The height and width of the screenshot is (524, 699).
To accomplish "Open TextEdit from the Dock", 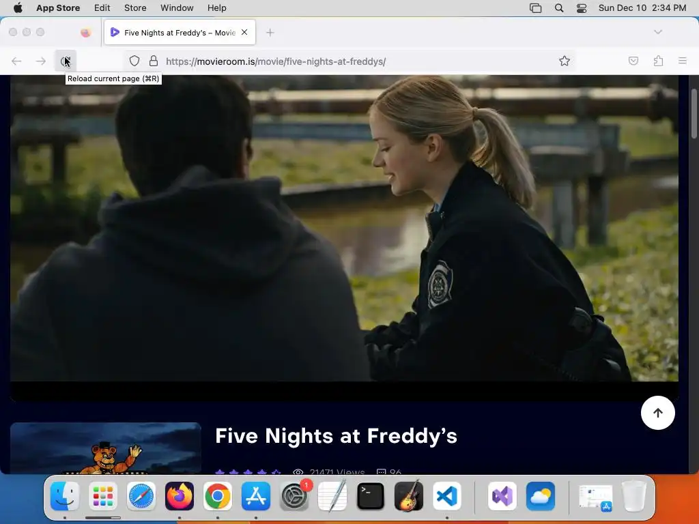I will [x=332, y=496].
